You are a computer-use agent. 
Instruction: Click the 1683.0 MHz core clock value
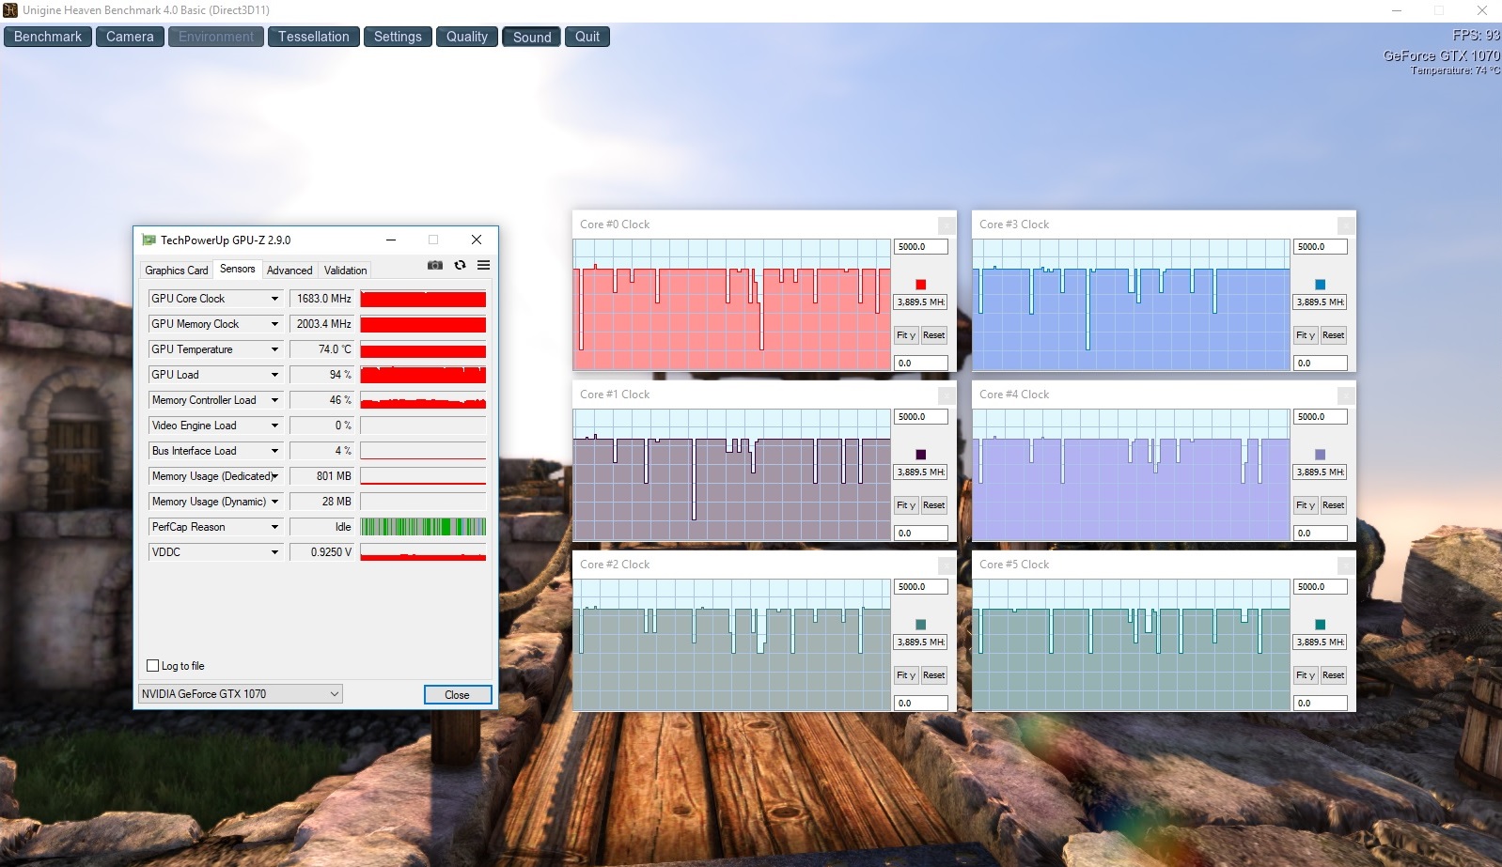point(321,299)
